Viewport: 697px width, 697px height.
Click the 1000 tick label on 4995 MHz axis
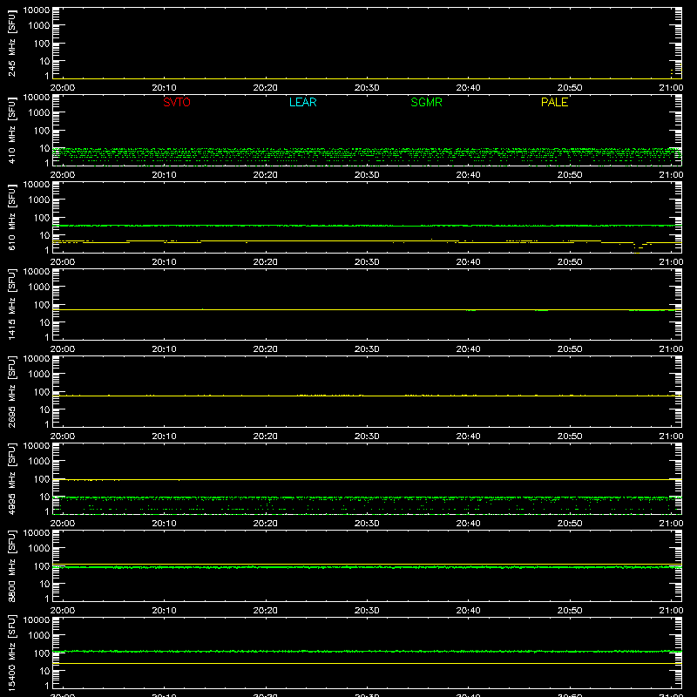tap(39, 462)
